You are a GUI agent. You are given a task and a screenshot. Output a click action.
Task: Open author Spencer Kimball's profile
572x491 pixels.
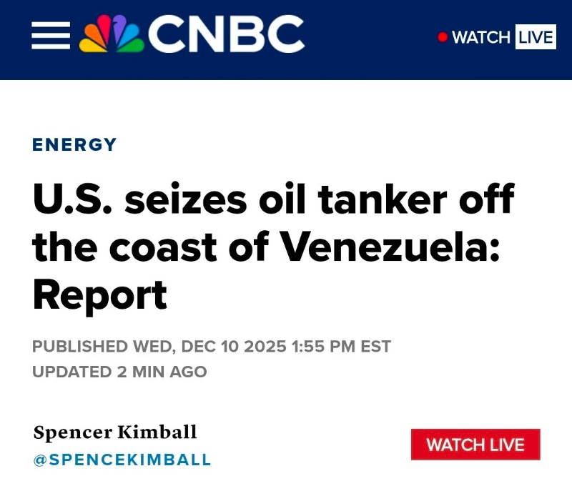click(x=114, y=432)
